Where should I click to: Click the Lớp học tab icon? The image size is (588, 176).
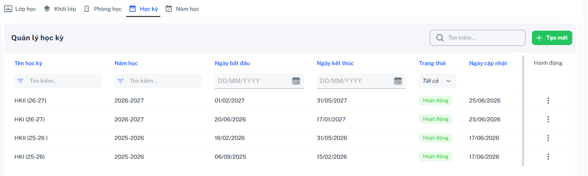pyautogui.click(x=8, y=9)
